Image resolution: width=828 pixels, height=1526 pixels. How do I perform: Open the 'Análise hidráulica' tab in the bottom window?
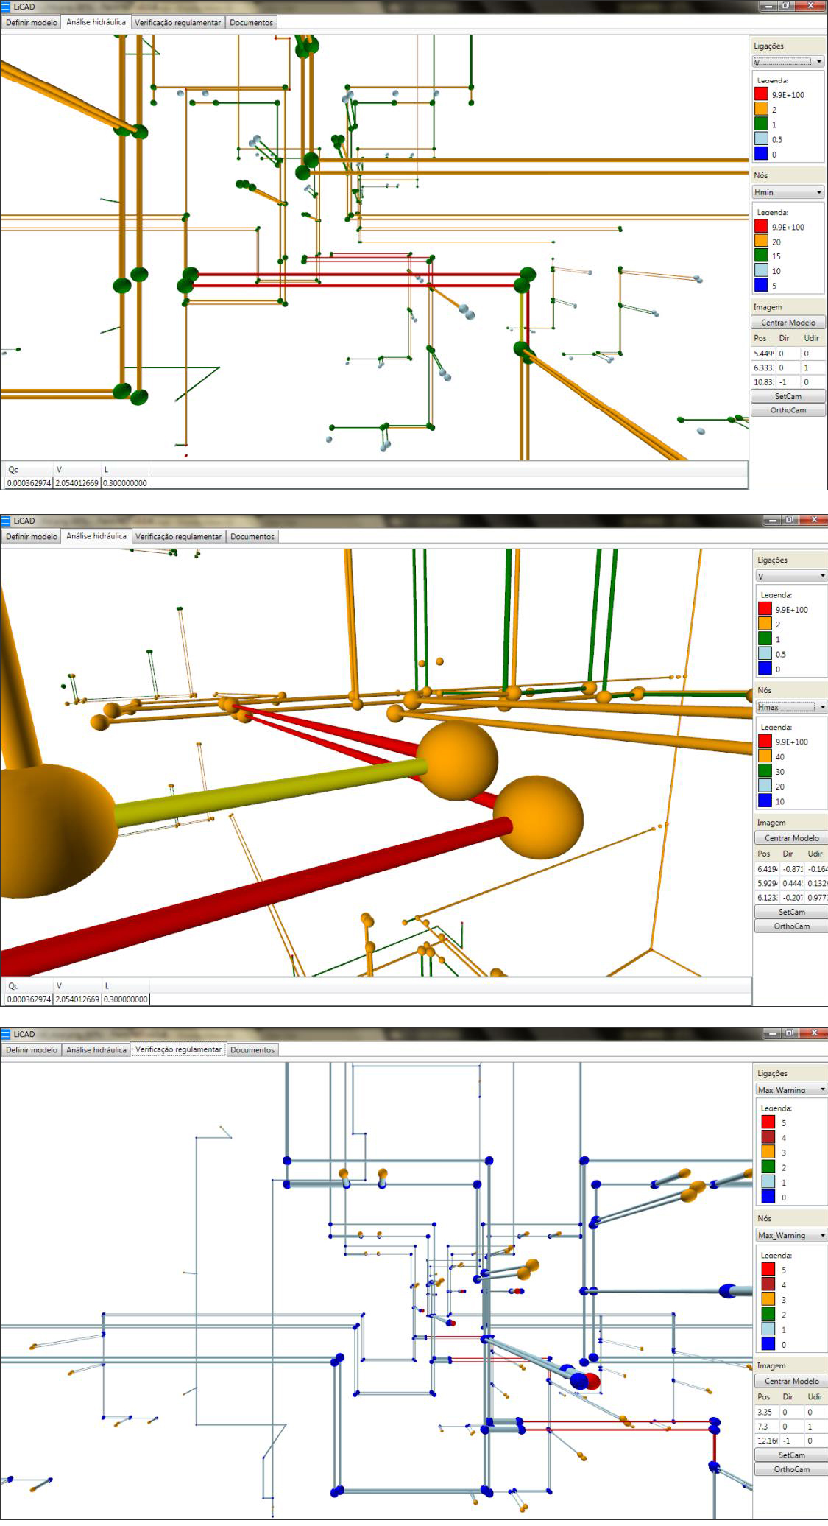point(96,1050)
